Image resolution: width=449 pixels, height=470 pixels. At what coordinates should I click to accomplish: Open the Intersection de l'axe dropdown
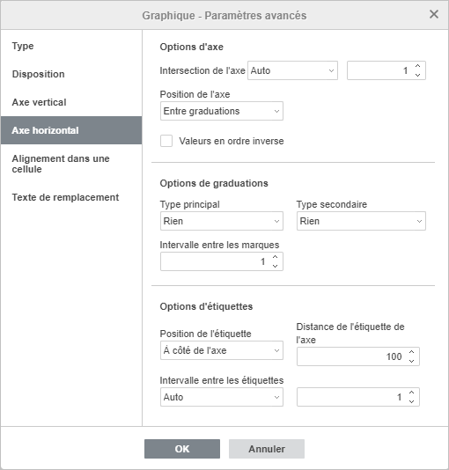coord(292,70)
